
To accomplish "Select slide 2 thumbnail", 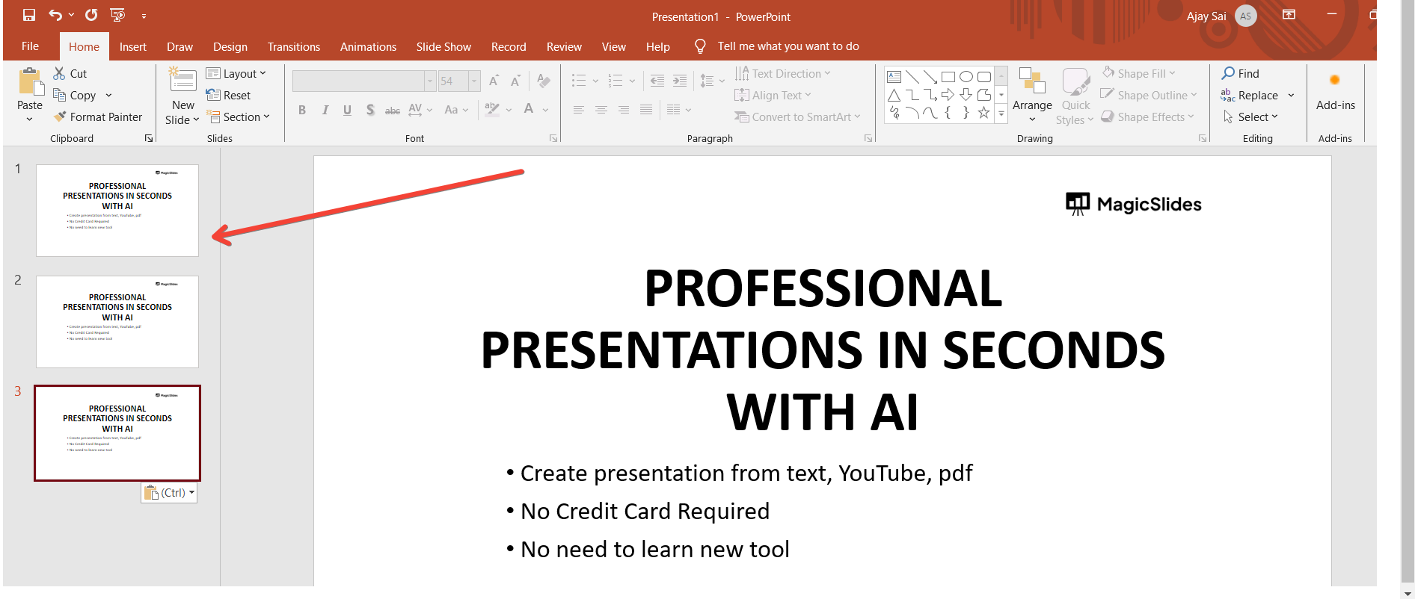I will click(x=117, y=322).
